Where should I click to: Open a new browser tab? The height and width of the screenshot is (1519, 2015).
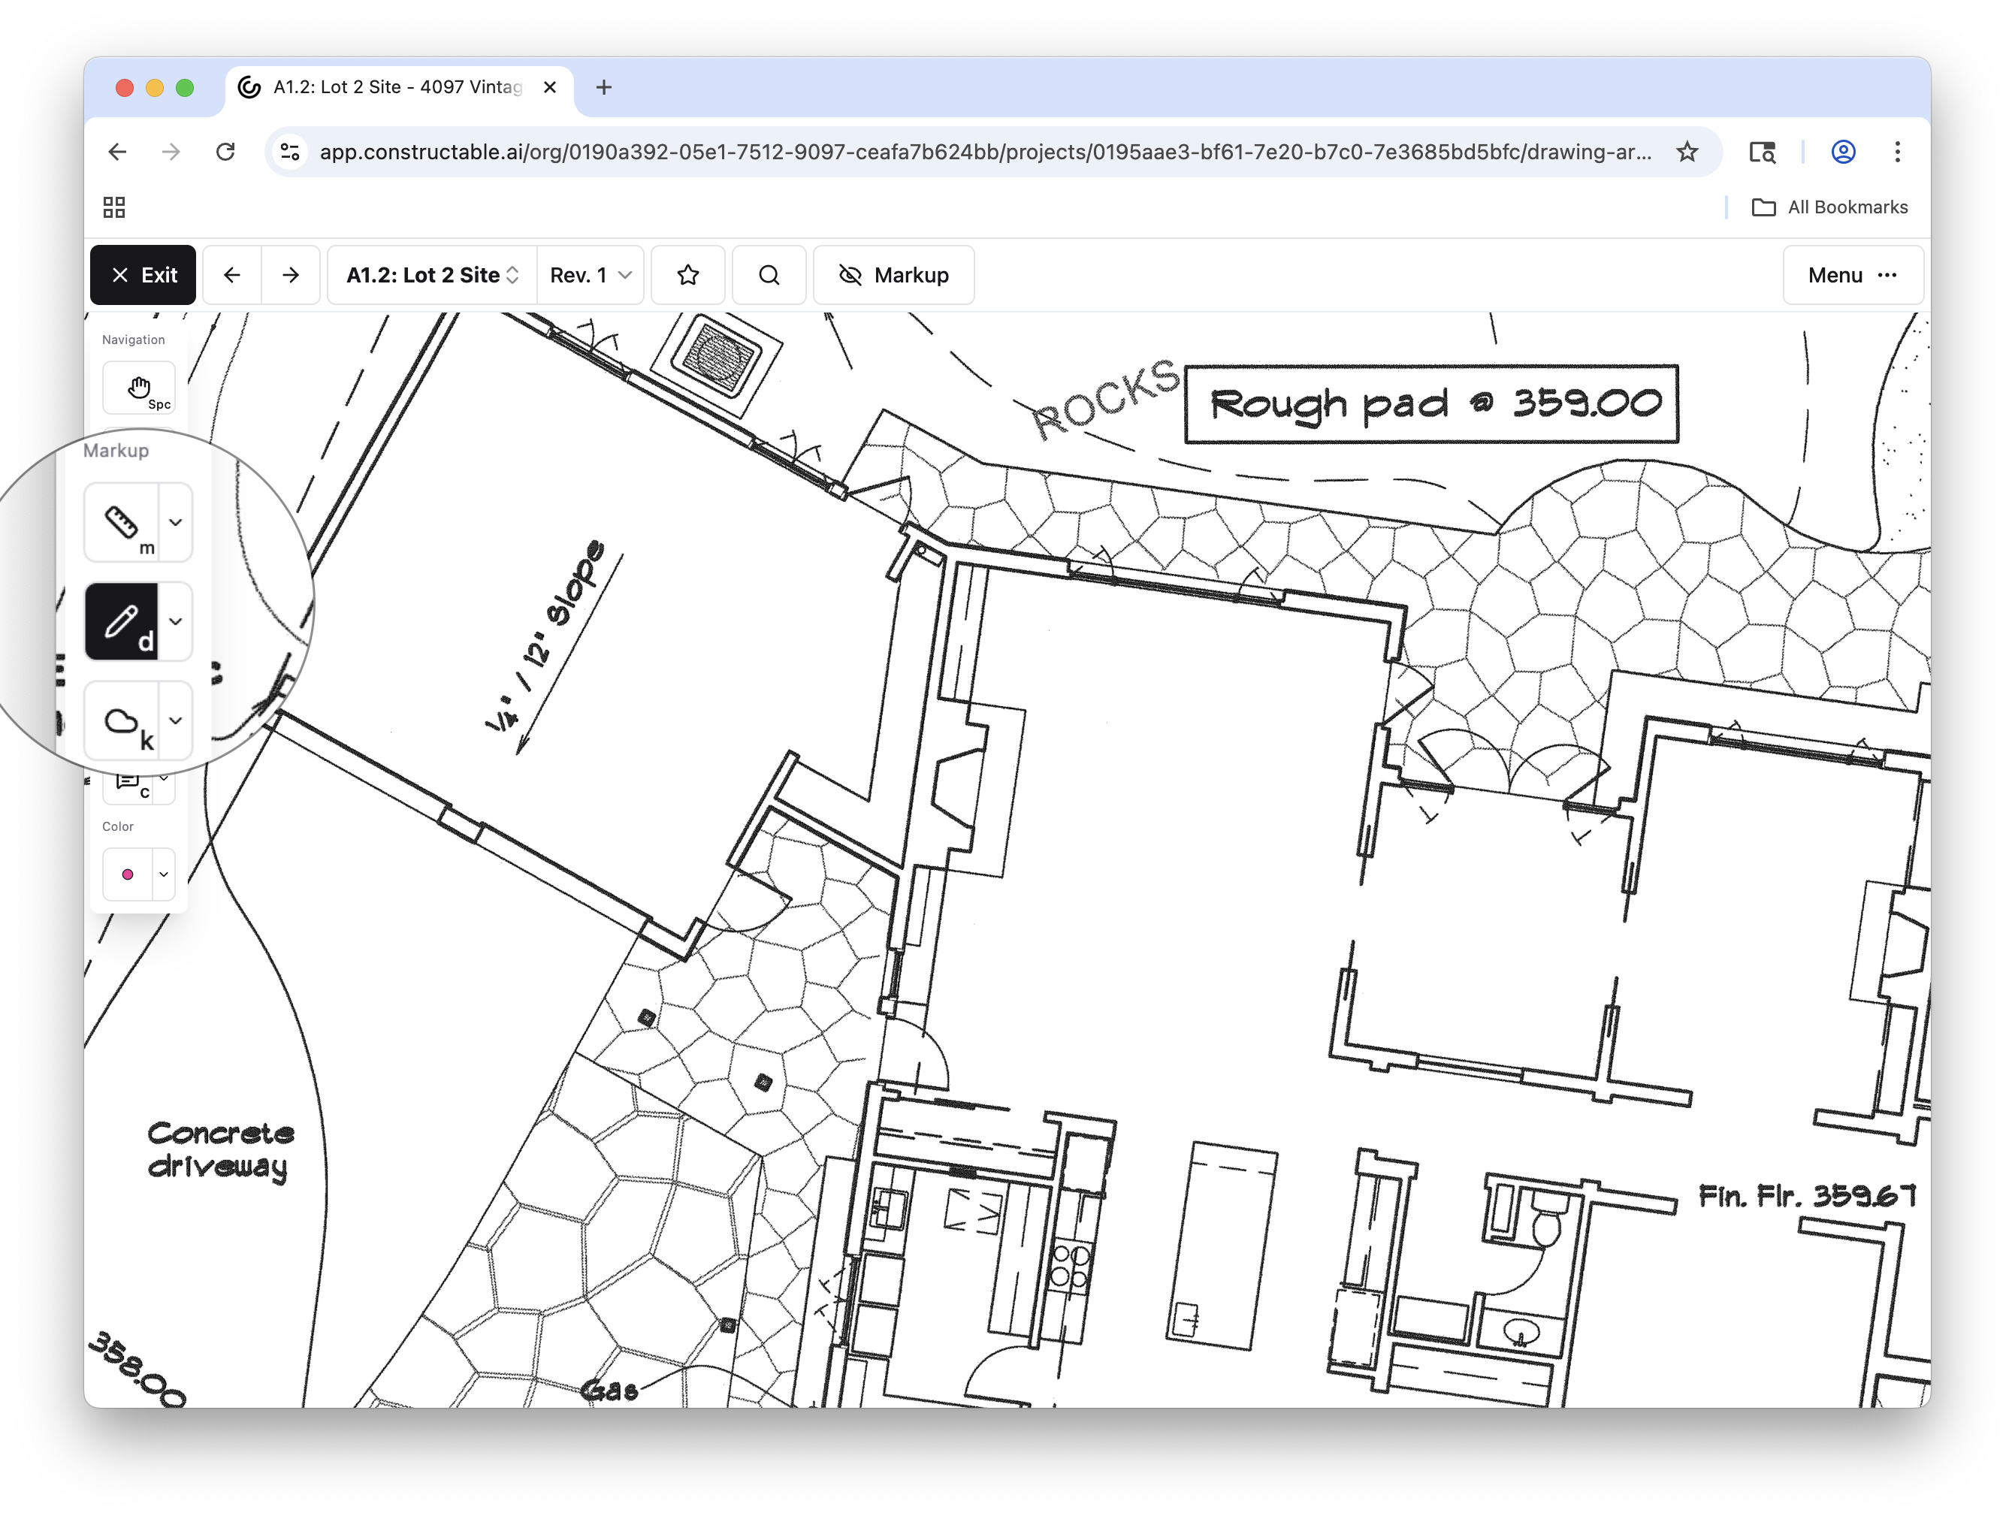tap(604, 87)
